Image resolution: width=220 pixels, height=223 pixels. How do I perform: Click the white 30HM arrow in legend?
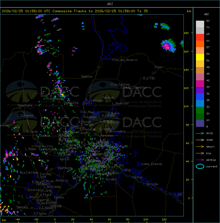pyautogui.click(x=200, y=140)
